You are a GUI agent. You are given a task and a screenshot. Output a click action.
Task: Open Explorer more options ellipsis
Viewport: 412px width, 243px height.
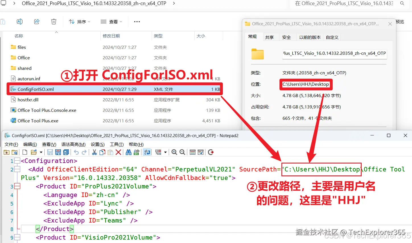[137, 22]
